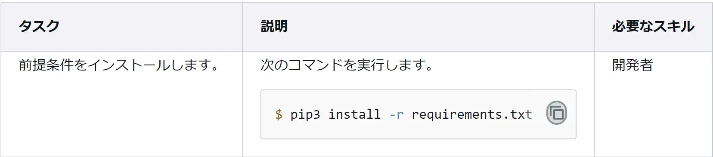Click requirements.txt in the command
713x157 pixels.
[x=471, y=114]
